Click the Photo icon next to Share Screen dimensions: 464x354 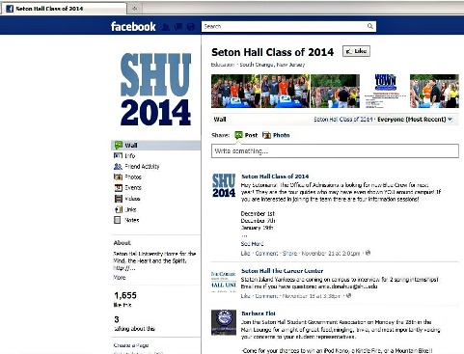[266, 135]
